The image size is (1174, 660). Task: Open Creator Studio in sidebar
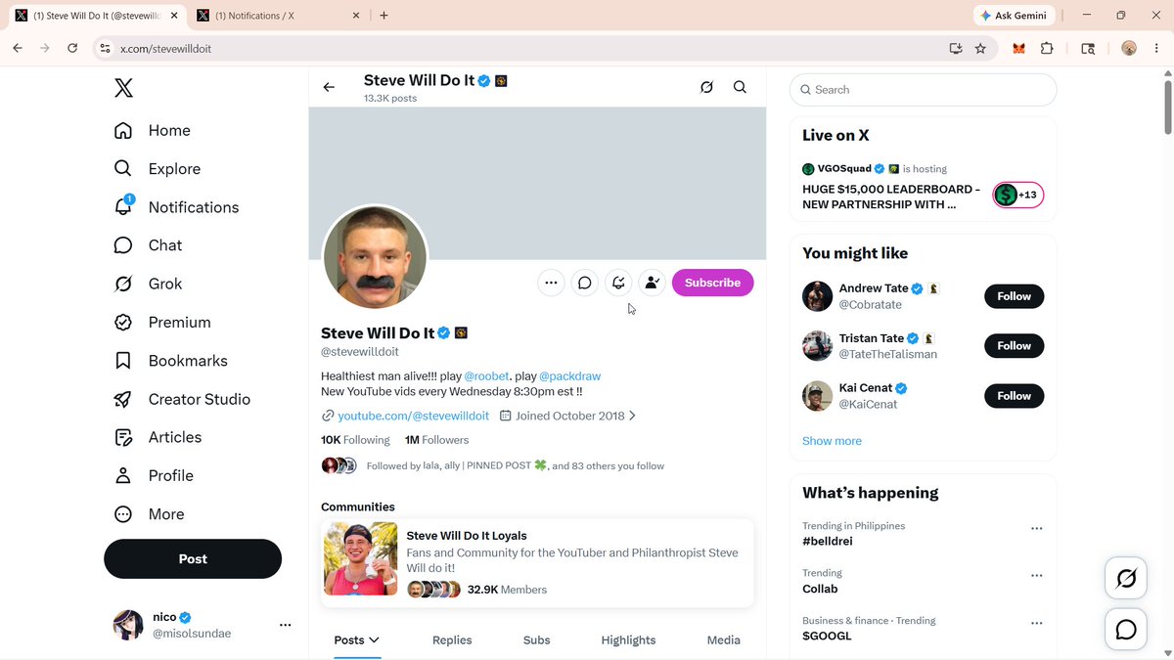(x=183, y=399)
